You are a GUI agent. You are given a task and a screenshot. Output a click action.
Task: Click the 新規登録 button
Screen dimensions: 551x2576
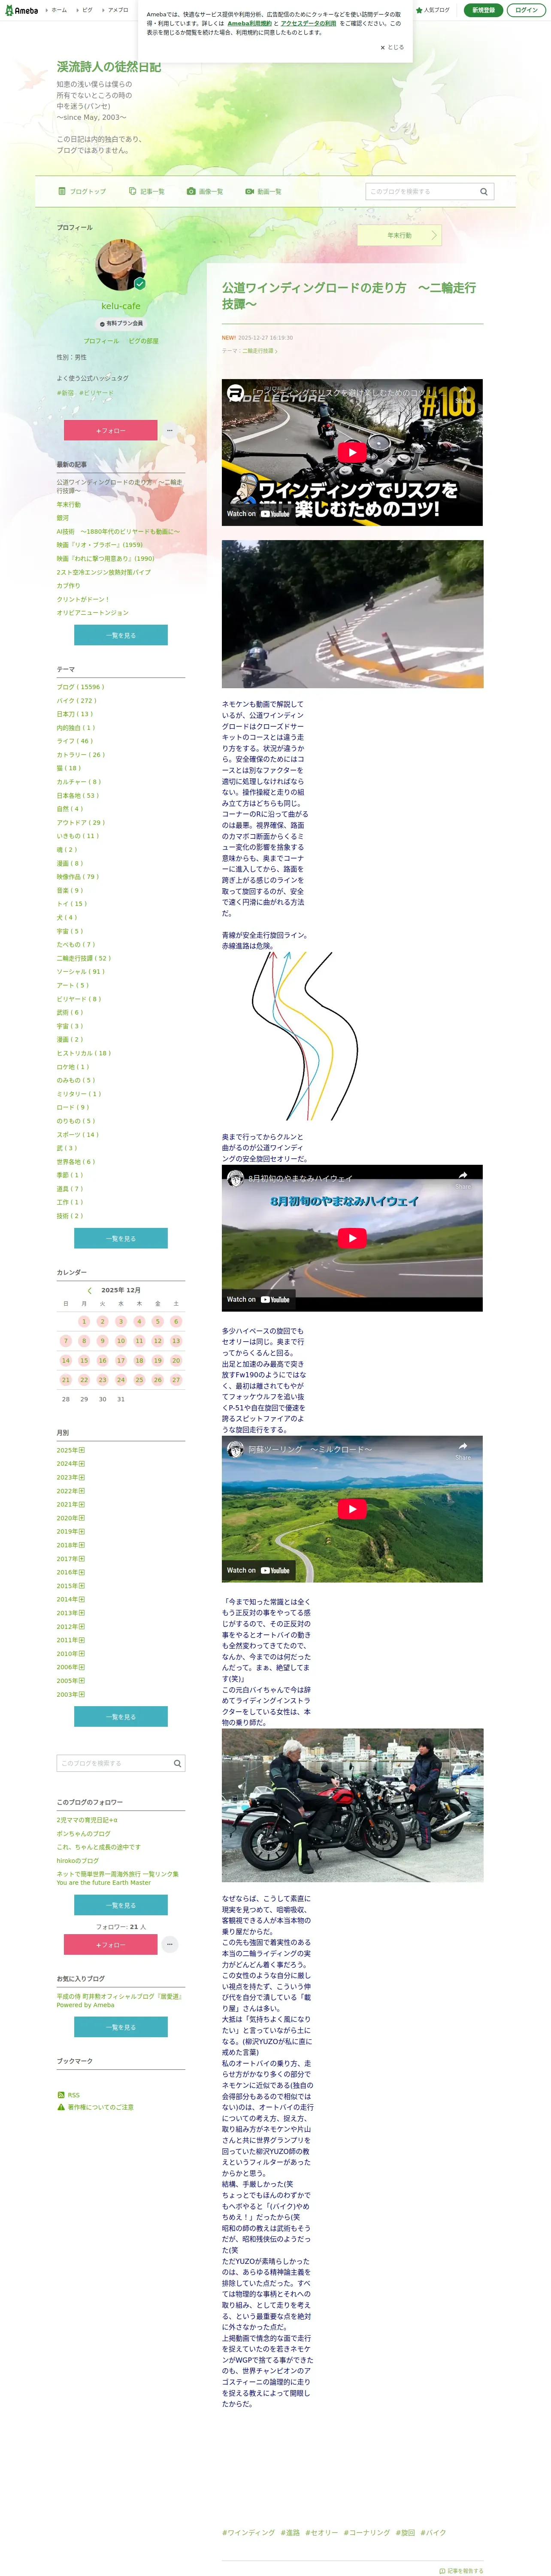(483, 10)
